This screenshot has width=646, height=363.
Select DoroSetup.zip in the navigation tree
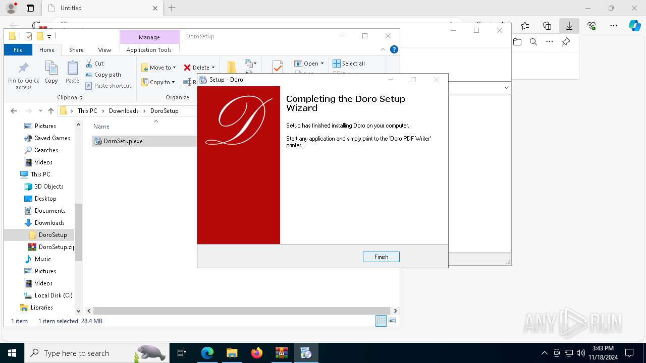coord(51,247)
